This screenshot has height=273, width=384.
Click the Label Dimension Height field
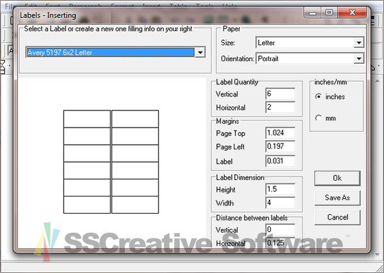[x=280, y=189]
